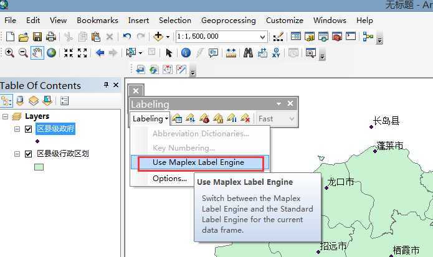
Task: Open the Windows menu
Action: click(330, 21)
